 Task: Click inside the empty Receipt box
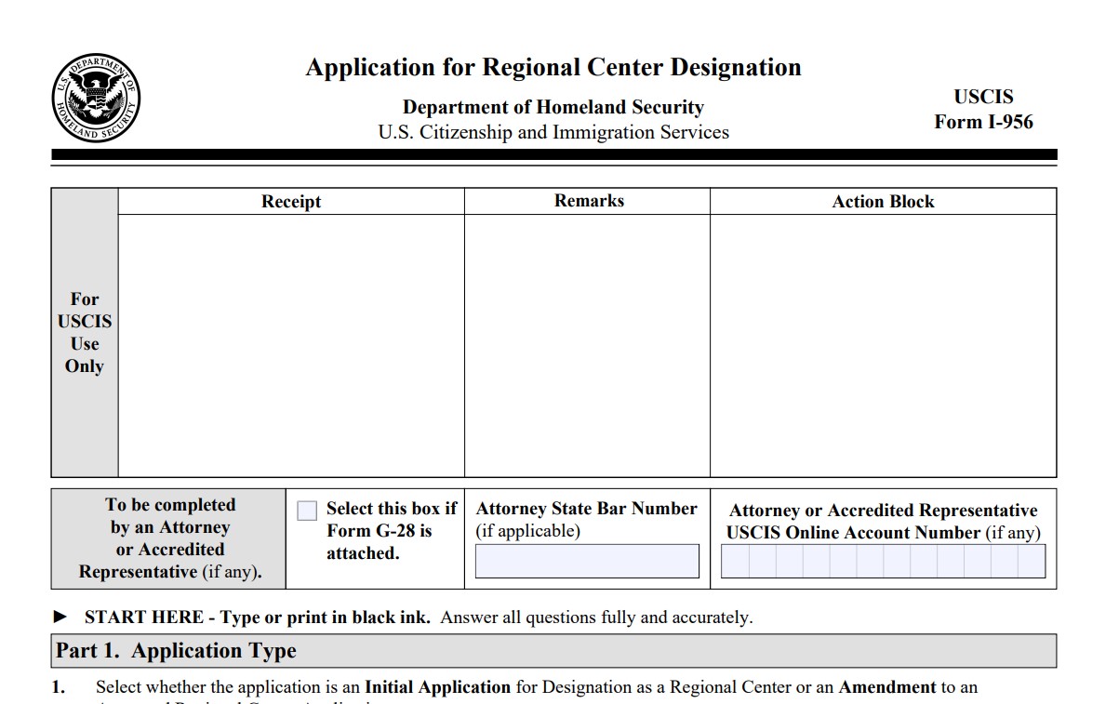coord(290,344)
